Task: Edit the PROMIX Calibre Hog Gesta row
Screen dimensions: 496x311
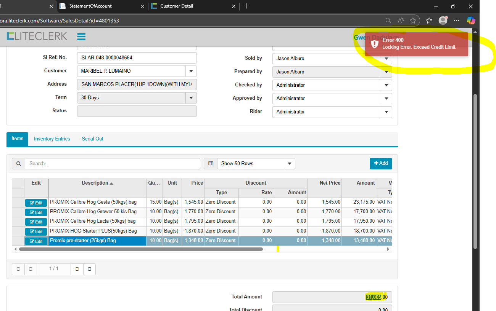Action: 36,203
